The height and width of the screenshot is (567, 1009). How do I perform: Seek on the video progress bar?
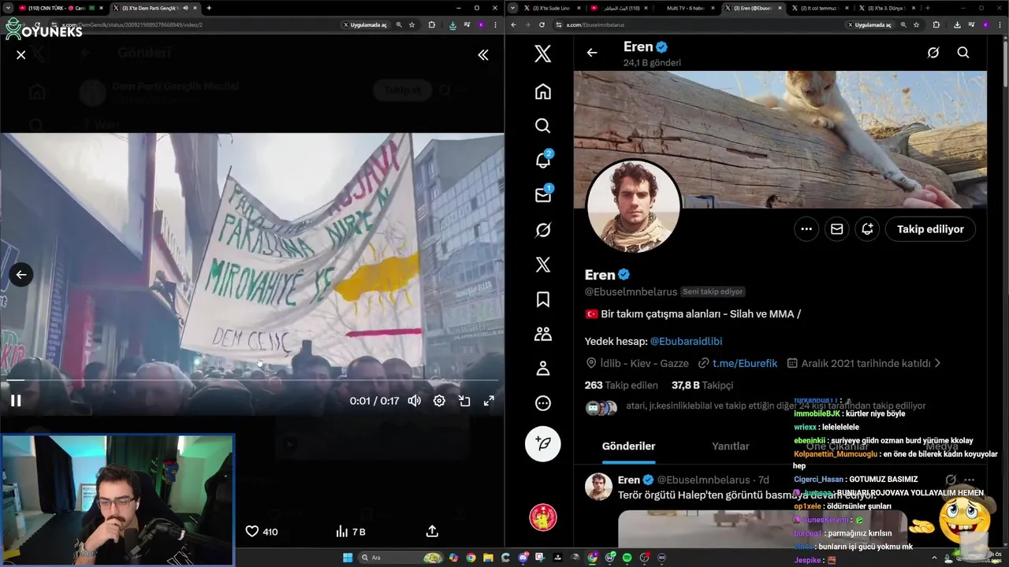252,380
